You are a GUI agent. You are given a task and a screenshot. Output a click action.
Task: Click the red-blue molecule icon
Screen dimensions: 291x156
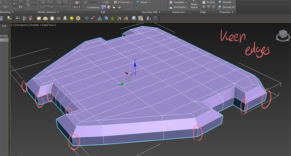(93, 18)
